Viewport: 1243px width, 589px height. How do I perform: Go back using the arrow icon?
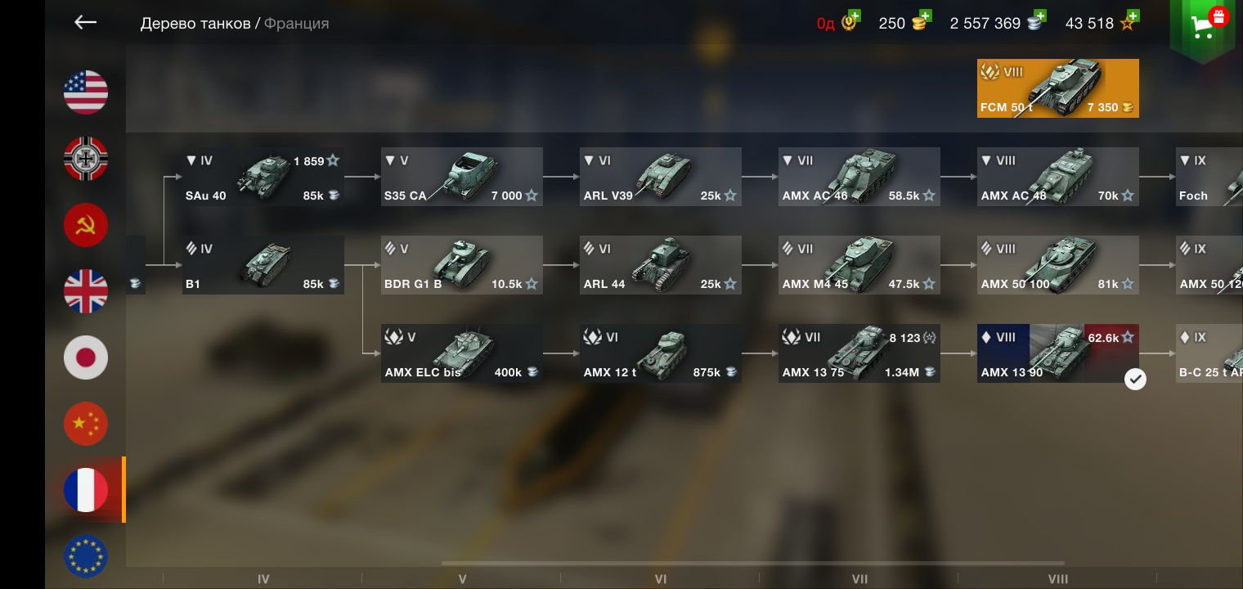pyautogui.click(x=85, y=23)
